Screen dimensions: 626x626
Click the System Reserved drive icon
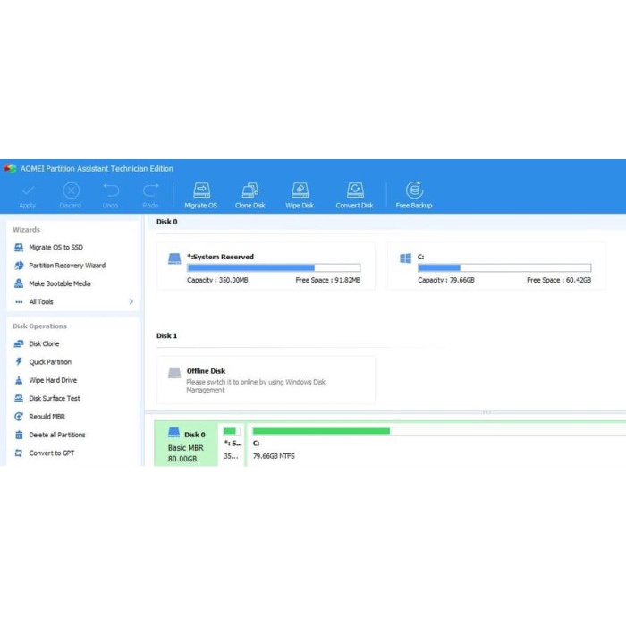pos(174,258)
